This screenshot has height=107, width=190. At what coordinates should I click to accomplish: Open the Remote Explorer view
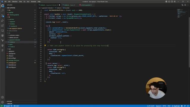click(x=2, y=30)
